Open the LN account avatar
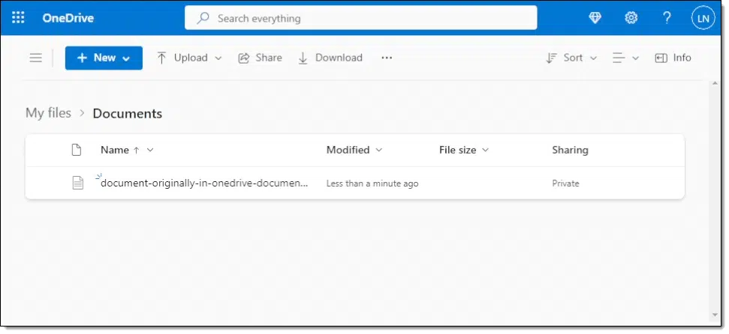729x334 pixels. (703, 19)
